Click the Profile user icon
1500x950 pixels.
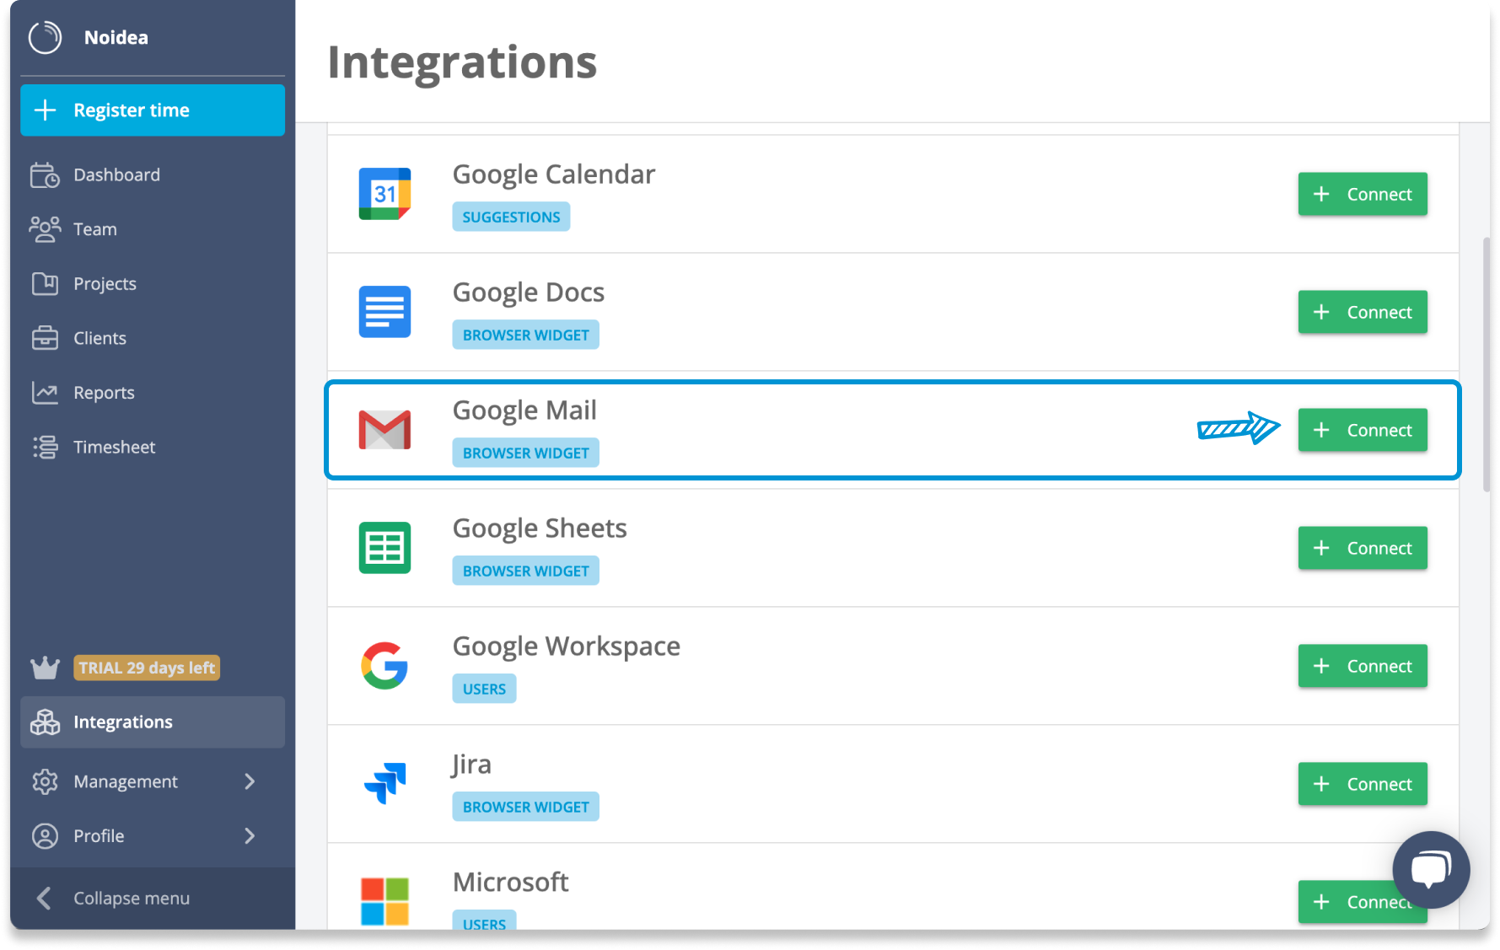45,836
